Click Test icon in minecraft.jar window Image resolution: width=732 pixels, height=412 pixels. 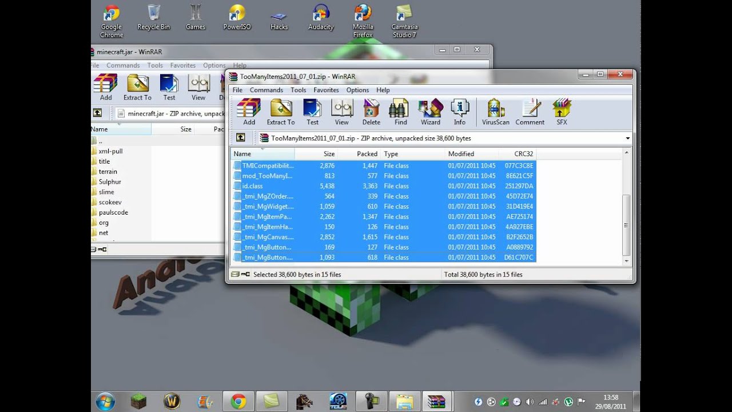click(169, 87)
